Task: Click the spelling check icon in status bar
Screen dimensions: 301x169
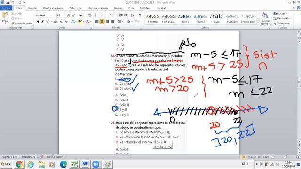Action: coord(41,157)
